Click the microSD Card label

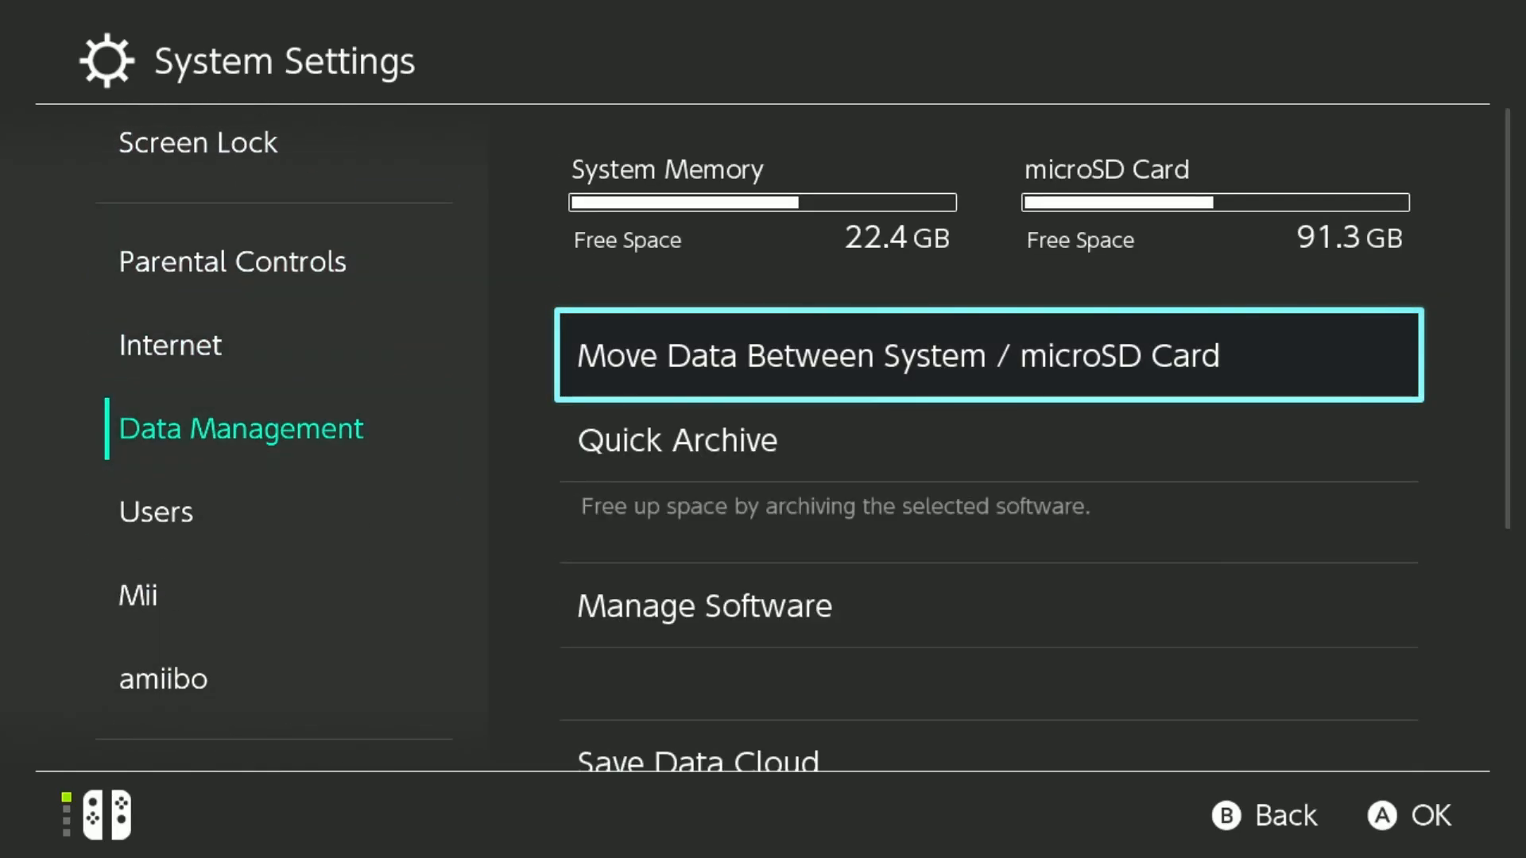[1106, 169]
